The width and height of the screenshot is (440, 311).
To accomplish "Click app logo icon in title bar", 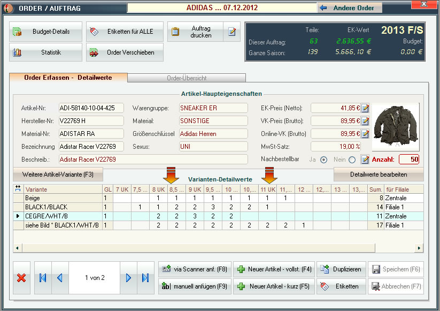I will click(x=8, y=8).
